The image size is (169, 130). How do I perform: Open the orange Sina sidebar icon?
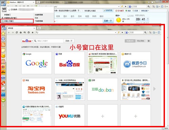coord(3,72)
